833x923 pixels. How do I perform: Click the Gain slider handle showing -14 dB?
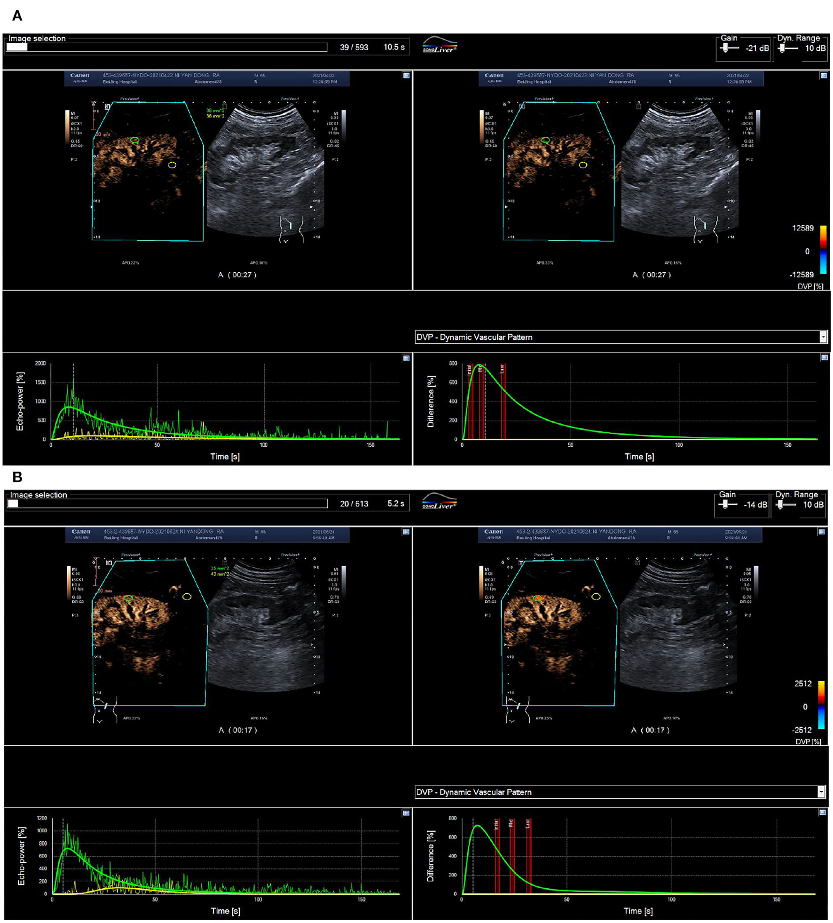click(x=726, y=505)
